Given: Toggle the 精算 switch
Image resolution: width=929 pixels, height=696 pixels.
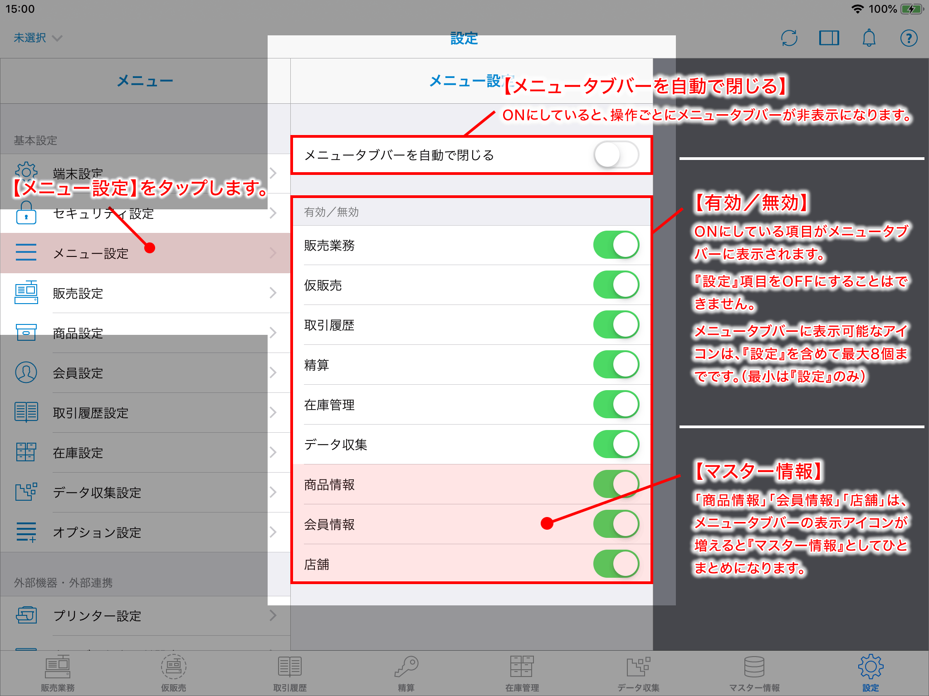Looking at the screenshot, I should [x=616, y=364].
